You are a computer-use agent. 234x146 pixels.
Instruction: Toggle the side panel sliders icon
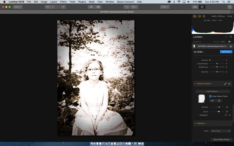202,7
